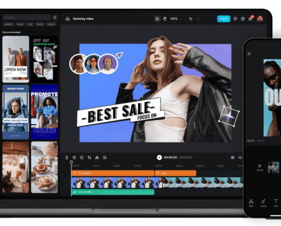Choose the shopping haul template thumbnail
This screenshot has width=281, height=226.
coord(45,59)
